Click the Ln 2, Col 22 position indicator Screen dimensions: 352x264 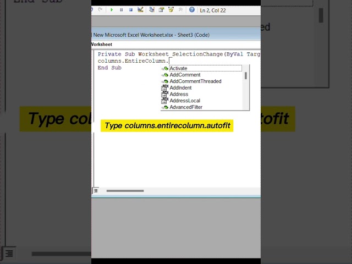point(213,10)
